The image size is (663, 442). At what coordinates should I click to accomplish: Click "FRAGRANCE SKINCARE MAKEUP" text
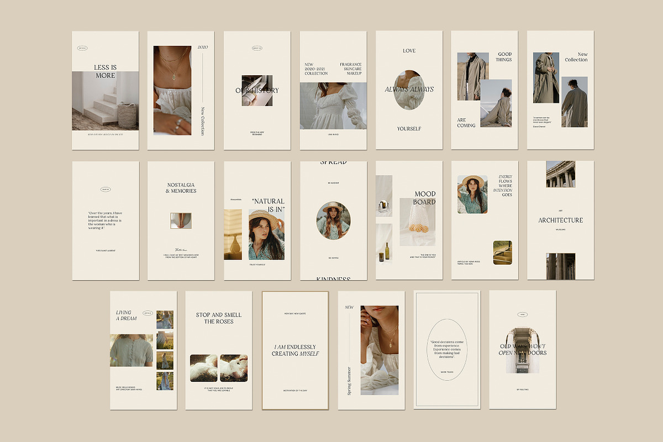[x=350, y=69]
